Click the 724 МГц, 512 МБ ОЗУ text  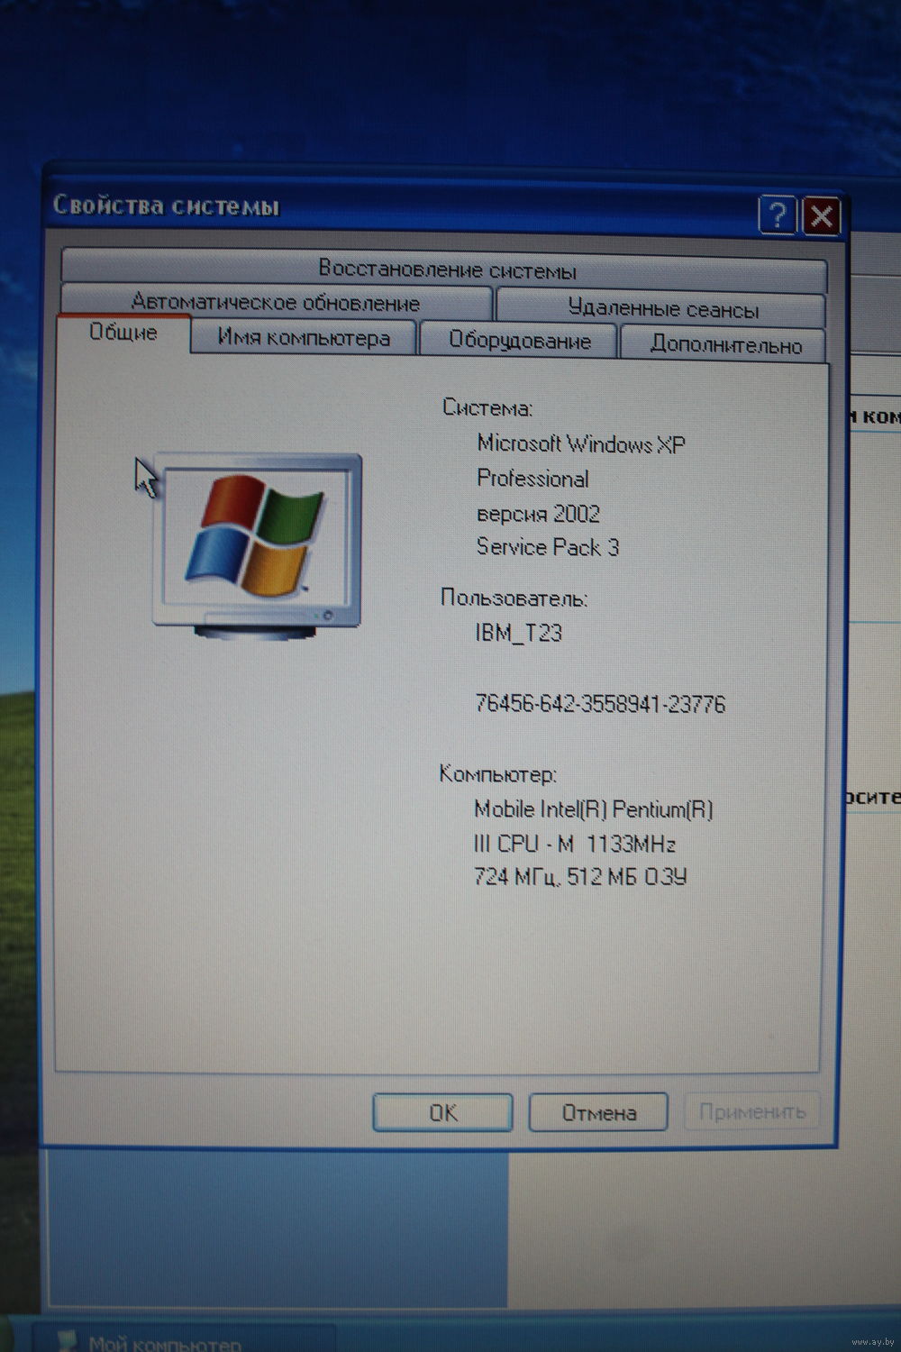tap(581, 876)
